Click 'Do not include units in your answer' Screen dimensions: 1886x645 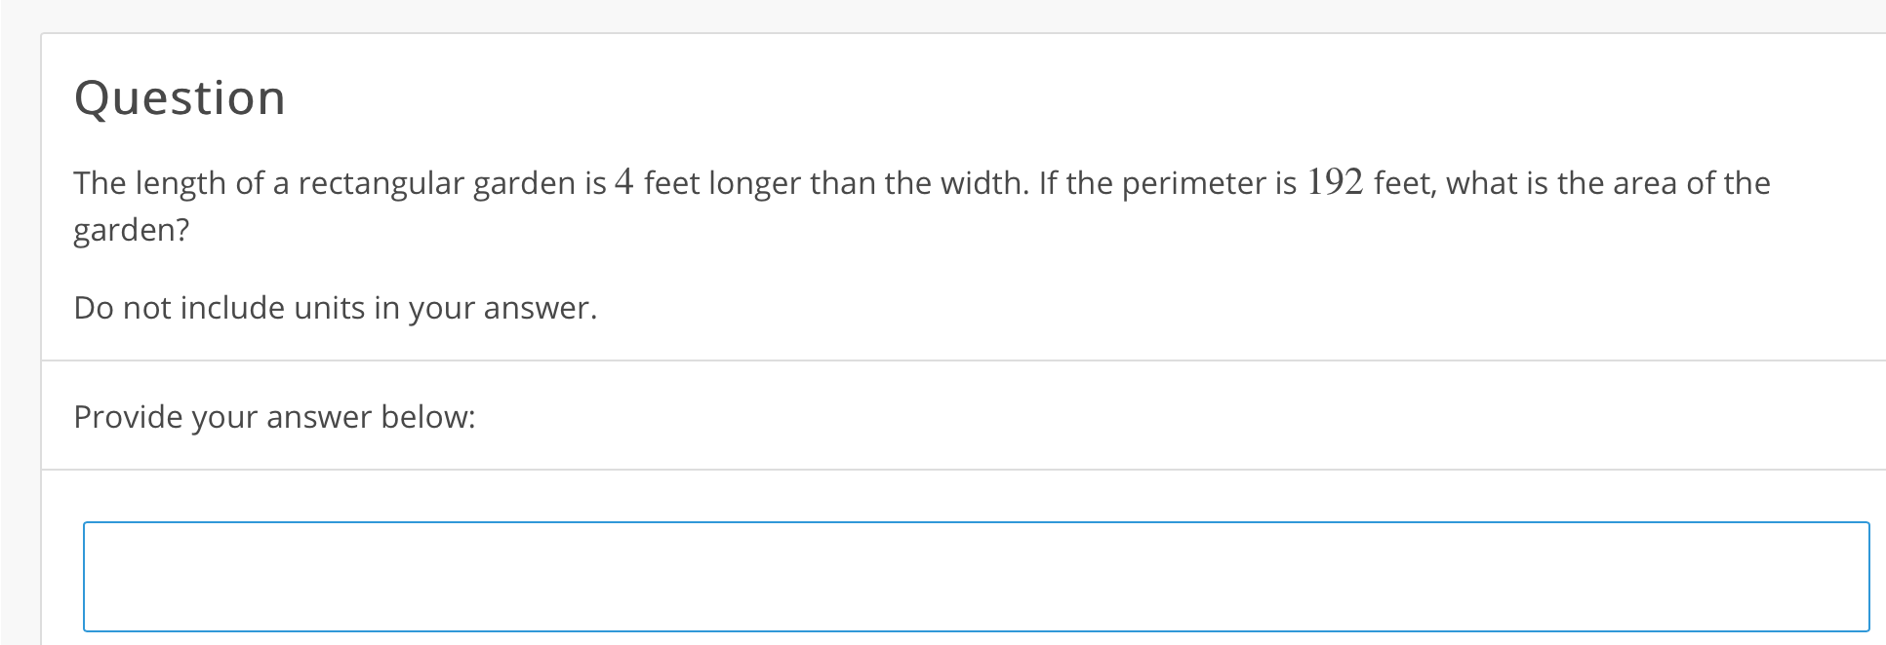pos(335,307)
